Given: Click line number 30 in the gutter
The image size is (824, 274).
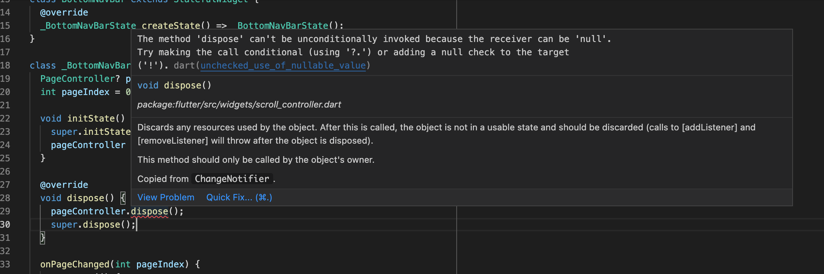Looking at the screenshot, I should tap(5, 225).
